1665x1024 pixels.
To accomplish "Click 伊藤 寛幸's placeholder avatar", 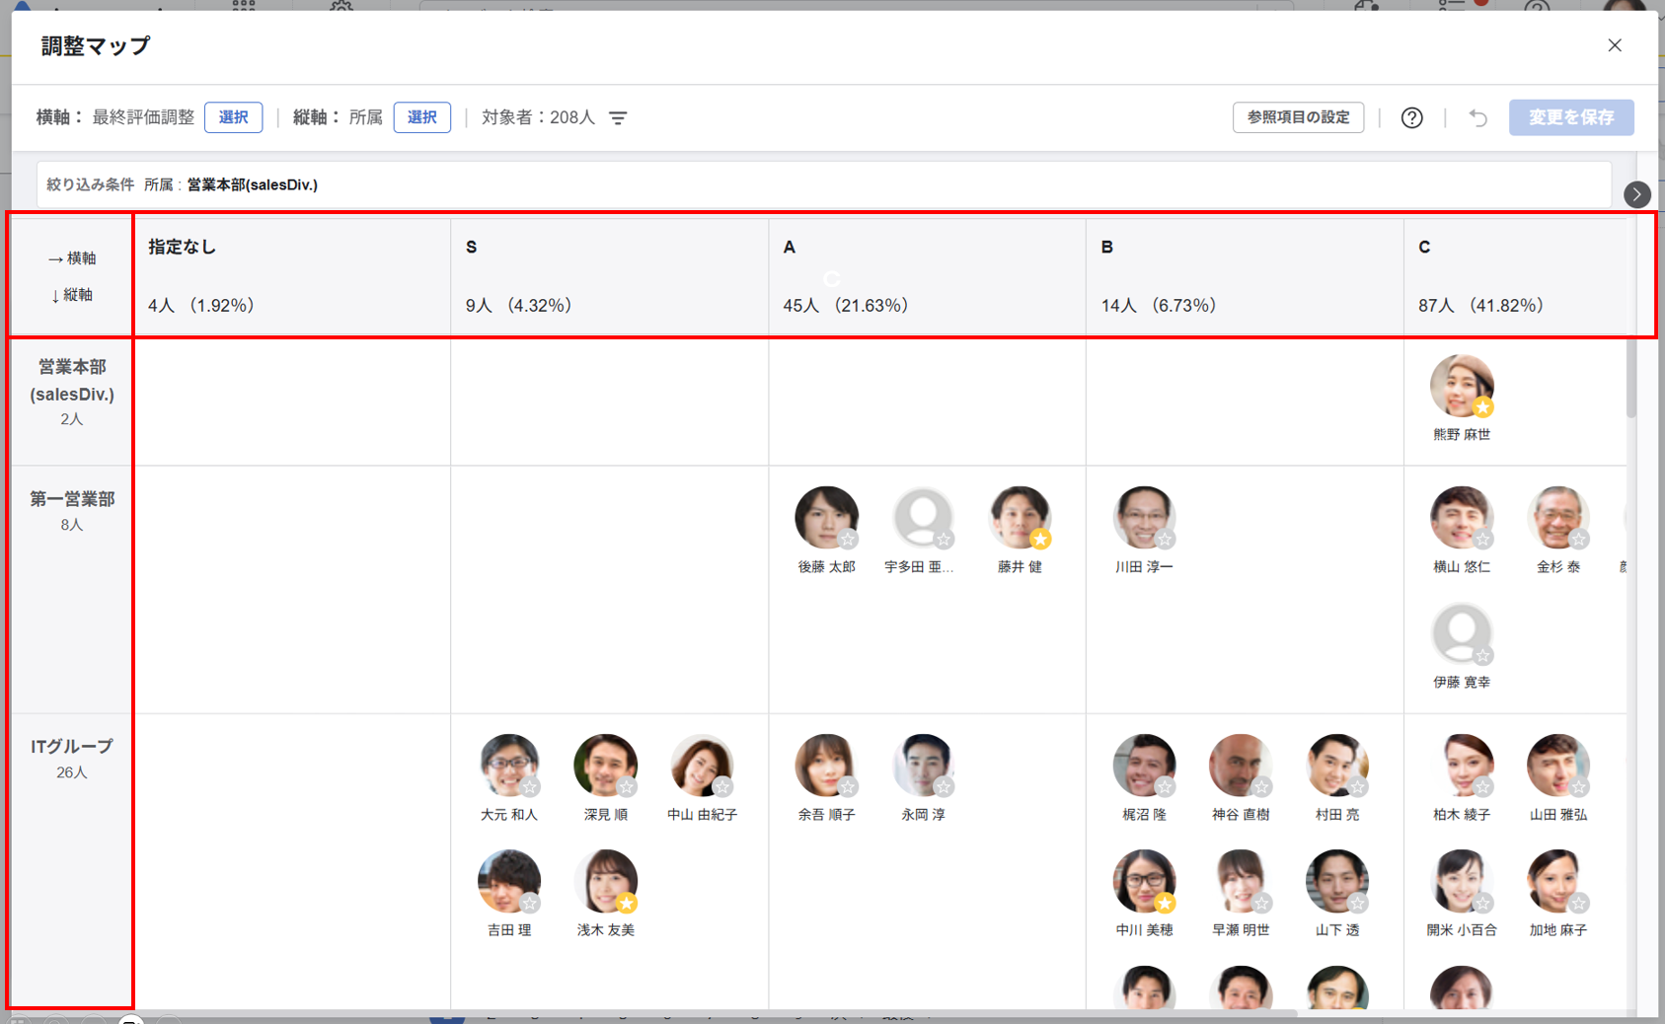I will coord(1461,632).
